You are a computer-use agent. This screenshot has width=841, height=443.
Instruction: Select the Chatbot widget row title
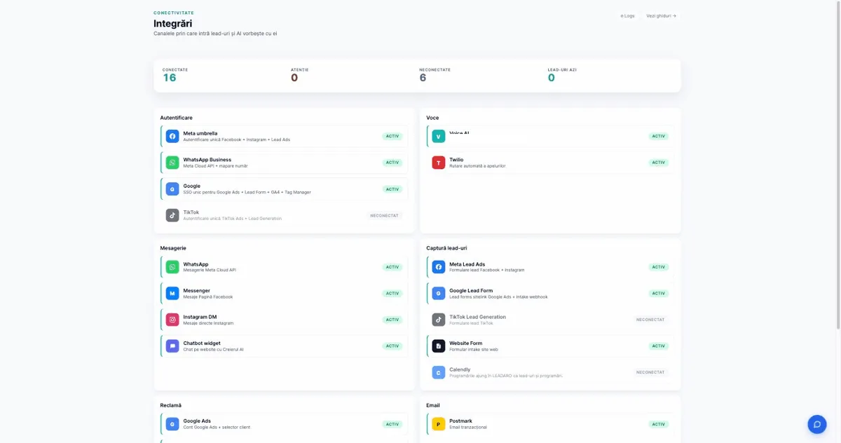click(202, 343)
